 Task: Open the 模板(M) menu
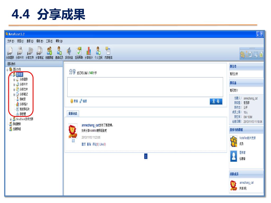tap(40, 41)
